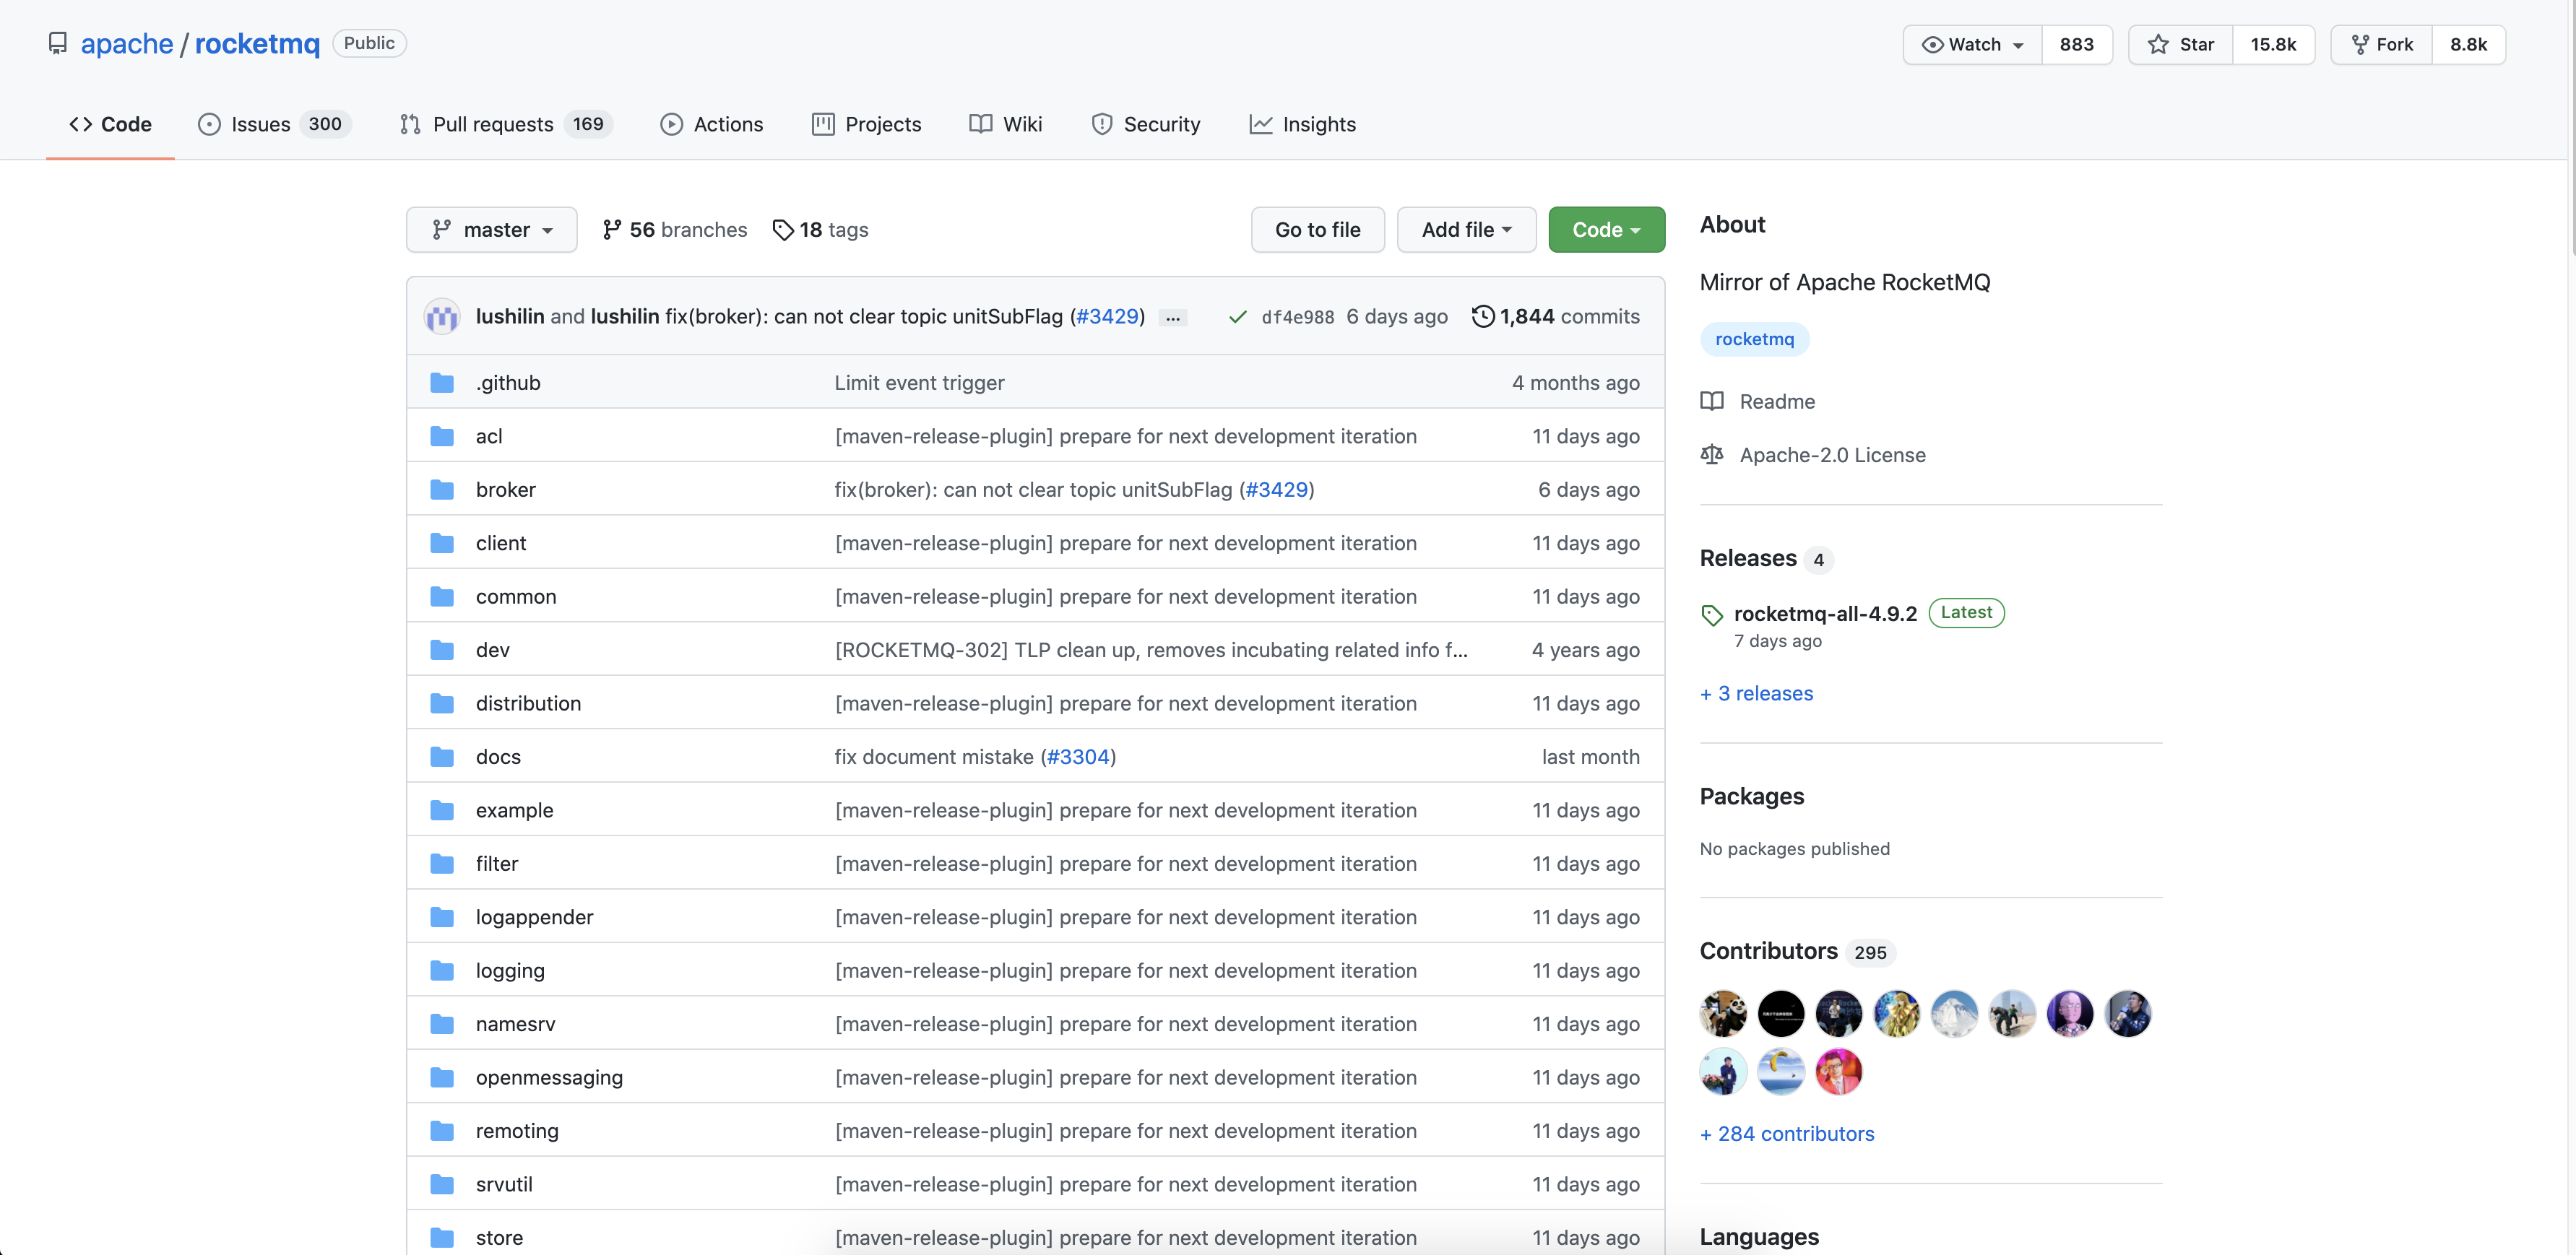Open commit history via clock icon
This screenshot has width=2576, height=1255.
pyautogui.click(x=1483, y=317)
